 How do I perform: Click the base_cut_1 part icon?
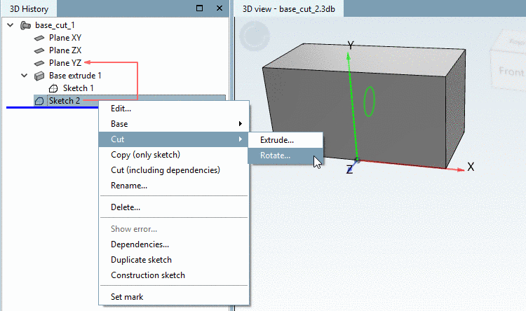tap(25, 25)
